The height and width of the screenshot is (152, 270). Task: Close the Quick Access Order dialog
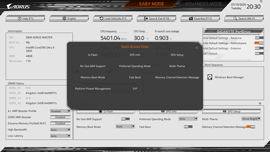point(197,48)
